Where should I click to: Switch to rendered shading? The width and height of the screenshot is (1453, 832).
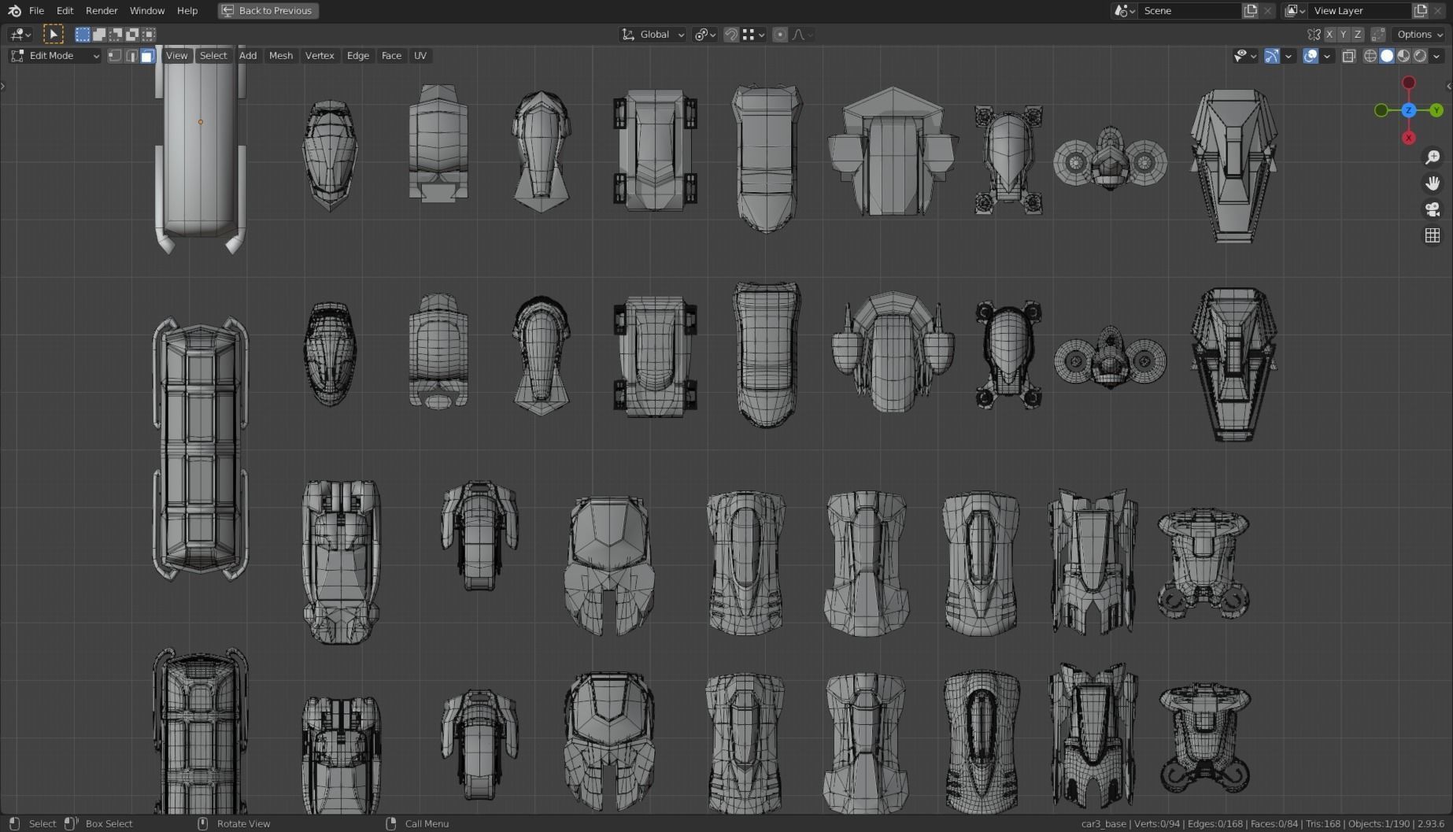pyautogui.click(x=1420, y=56)
